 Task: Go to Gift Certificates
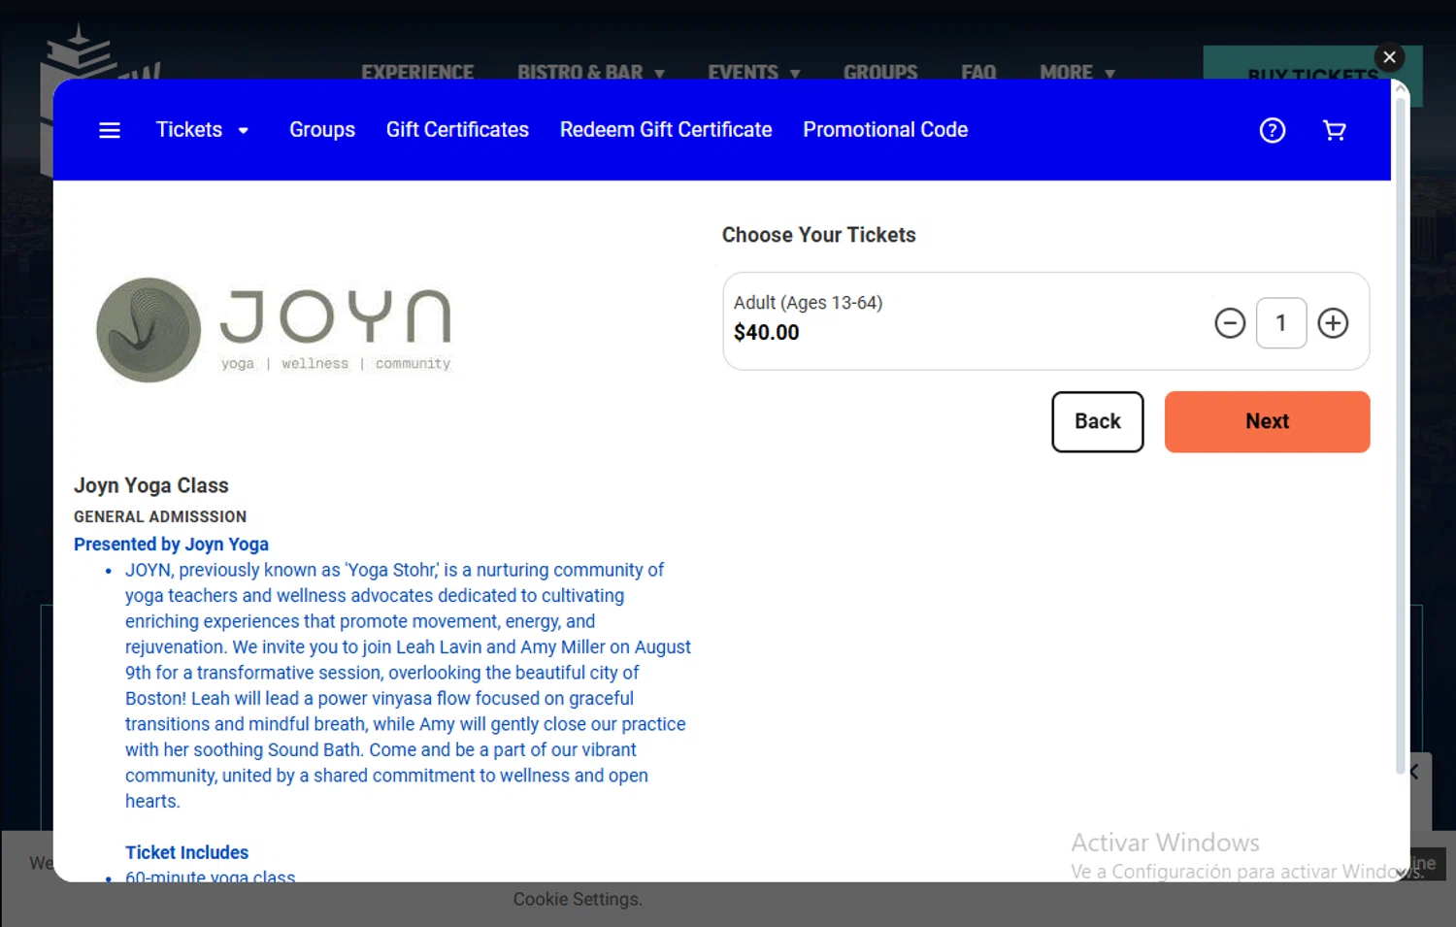457,130
